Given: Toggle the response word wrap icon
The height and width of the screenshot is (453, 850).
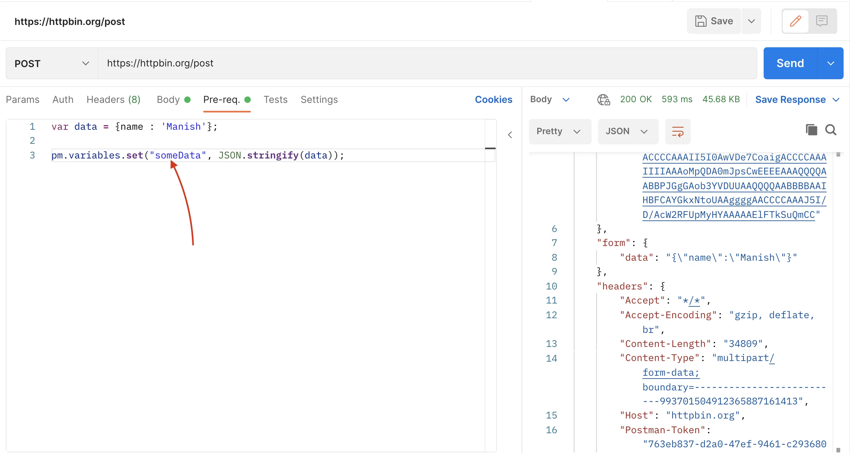Looking at the screenshot, I should click(x=677, y=132).
